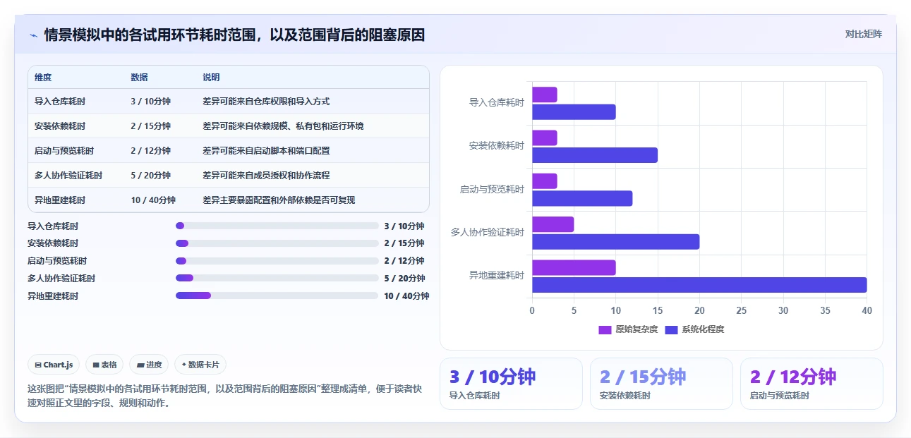Click table cell 导入仓库耗时
This screenshot has height=438, width=911.
[60, 101]
